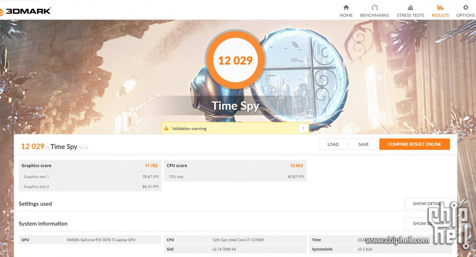Click Compare Result Online button
The width and height of the screenshot is (476, 257).
pos(414,145)
